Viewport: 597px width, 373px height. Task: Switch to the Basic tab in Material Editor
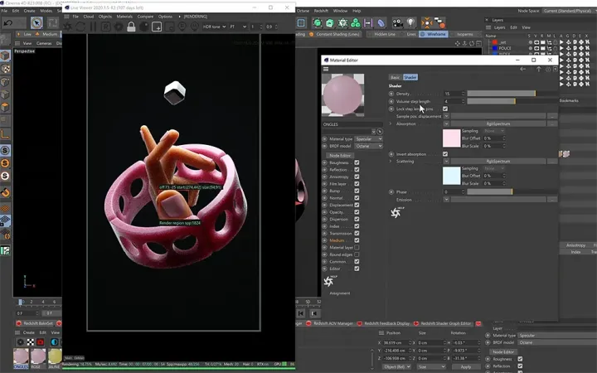(396, 77)
